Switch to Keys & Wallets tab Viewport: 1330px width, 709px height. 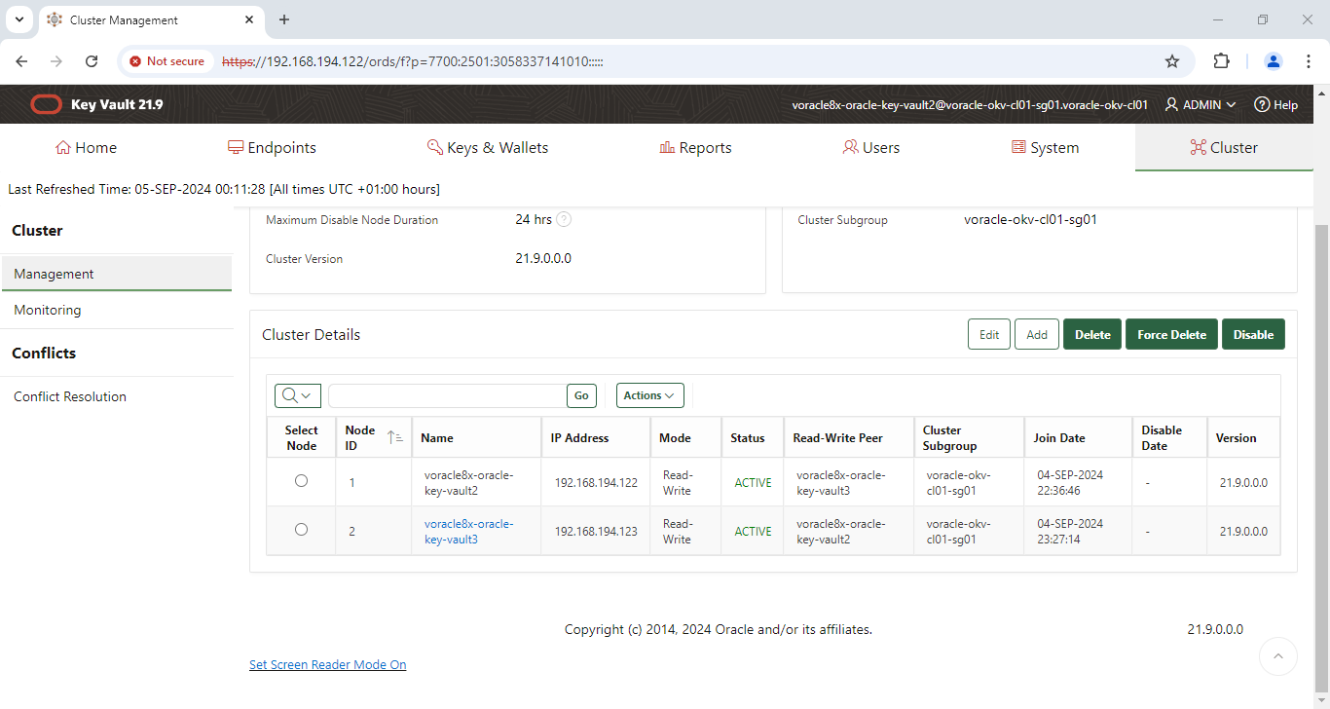point(488,148)
